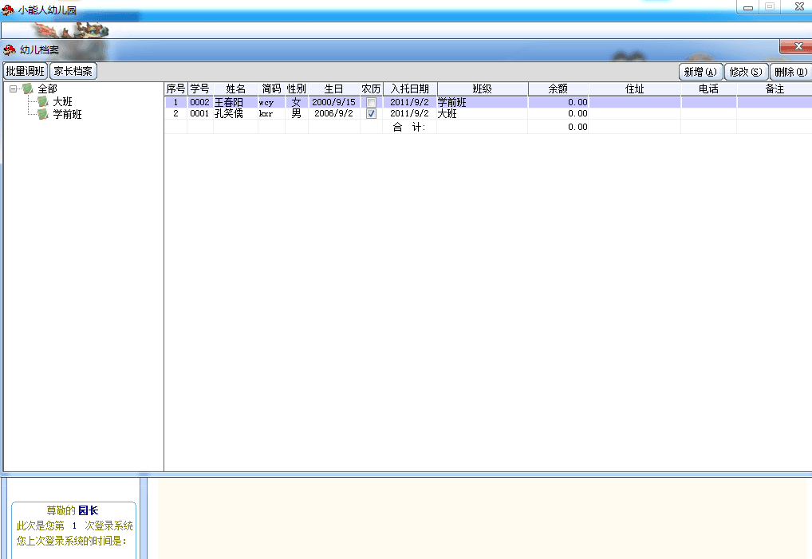Click the 姓名 column header
Viewport: 812px width, 559px height.
pos(235,89)
